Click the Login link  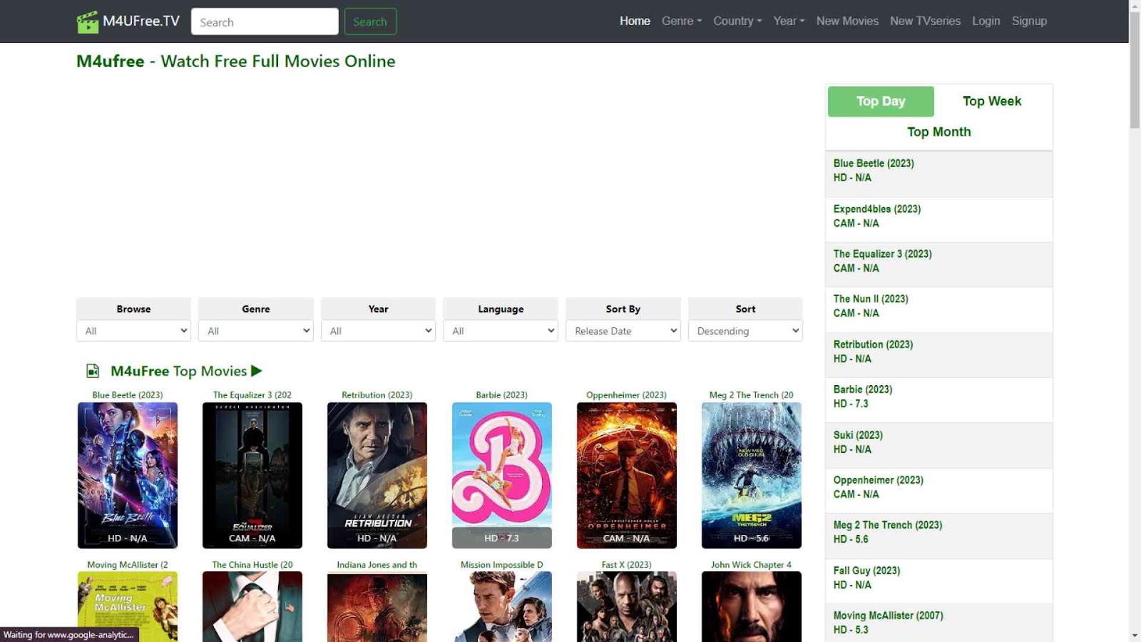[x=986, y=21]
